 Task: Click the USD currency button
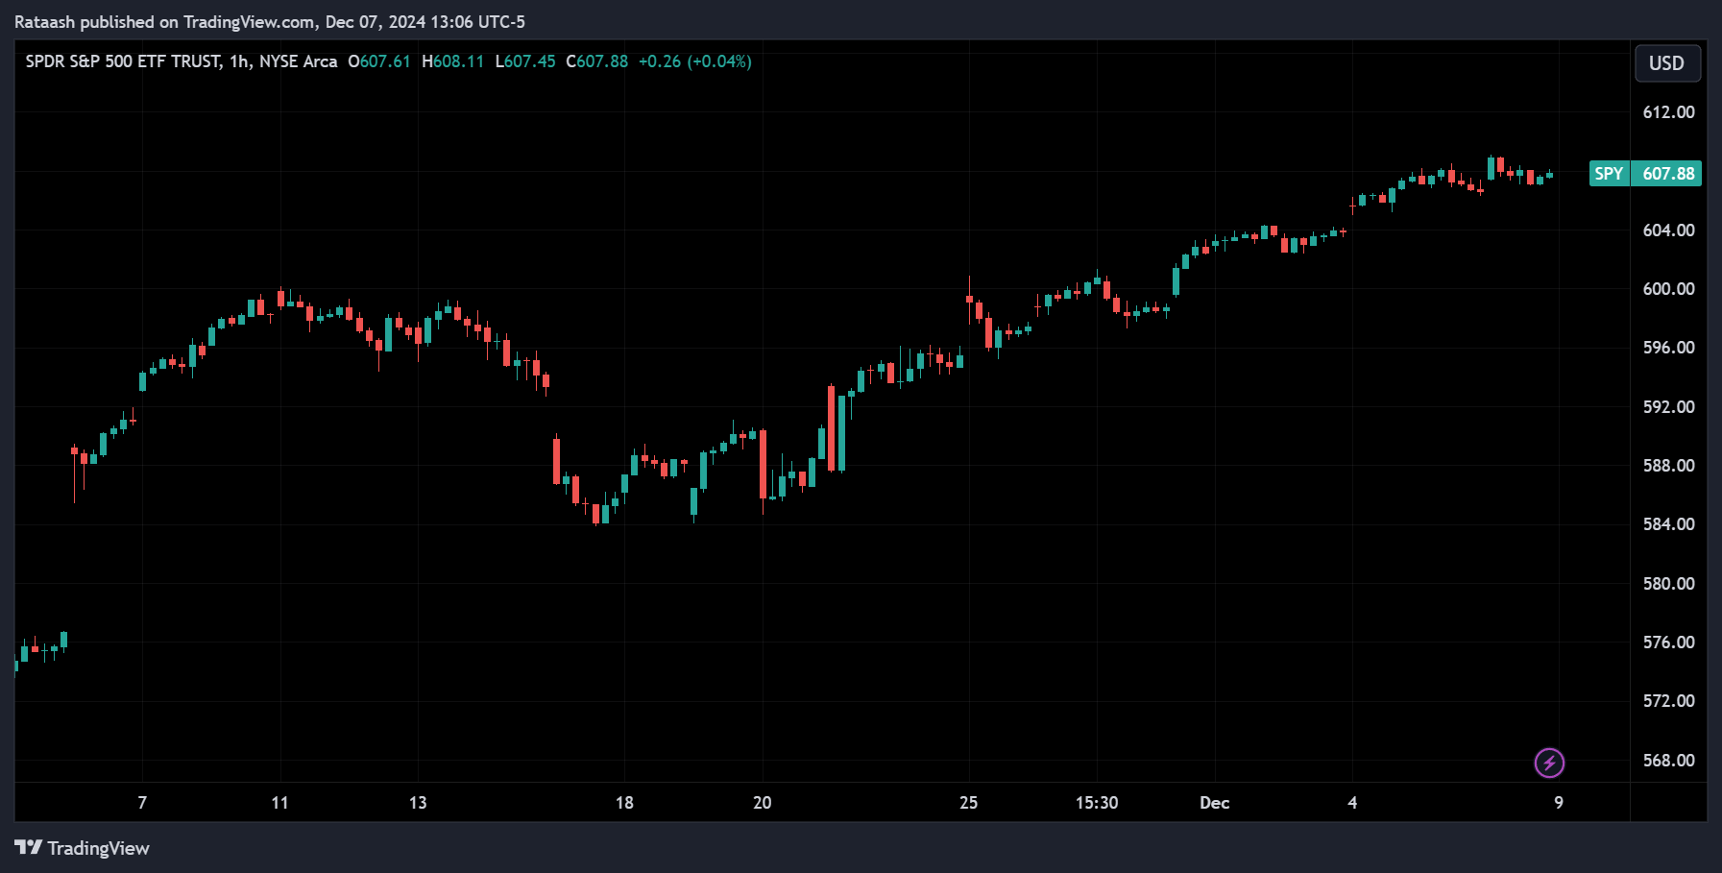[x=1667, y=63]
